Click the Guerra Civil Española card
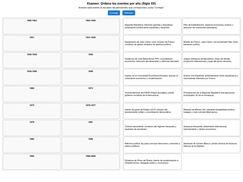 [211, 77]
